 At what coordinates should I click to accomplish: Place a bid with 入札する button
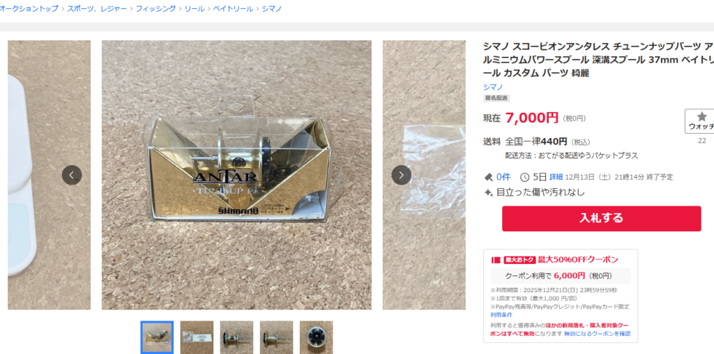[602, 218]
